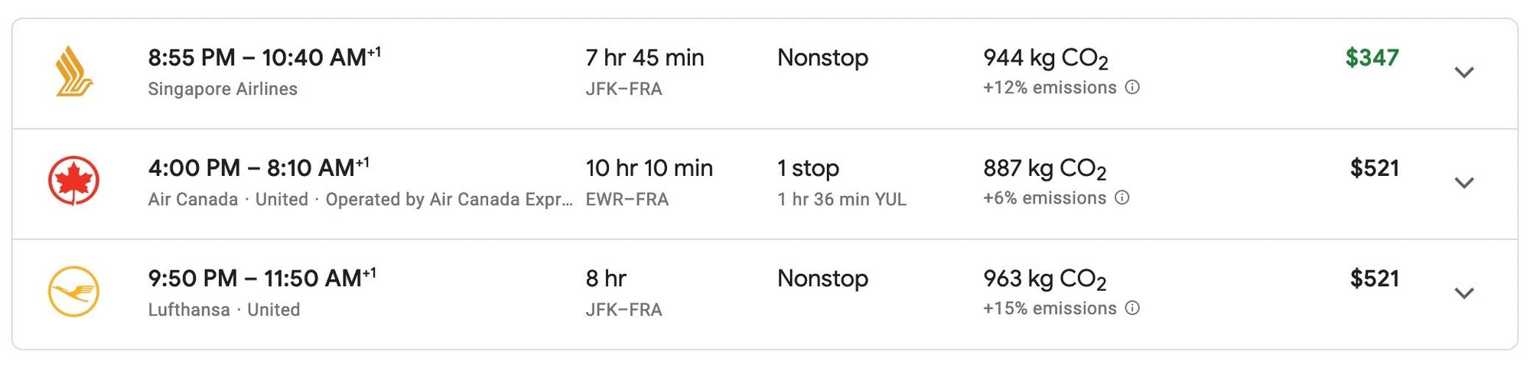Open emissions info for 944 kg flight

tap(1132, 87)
